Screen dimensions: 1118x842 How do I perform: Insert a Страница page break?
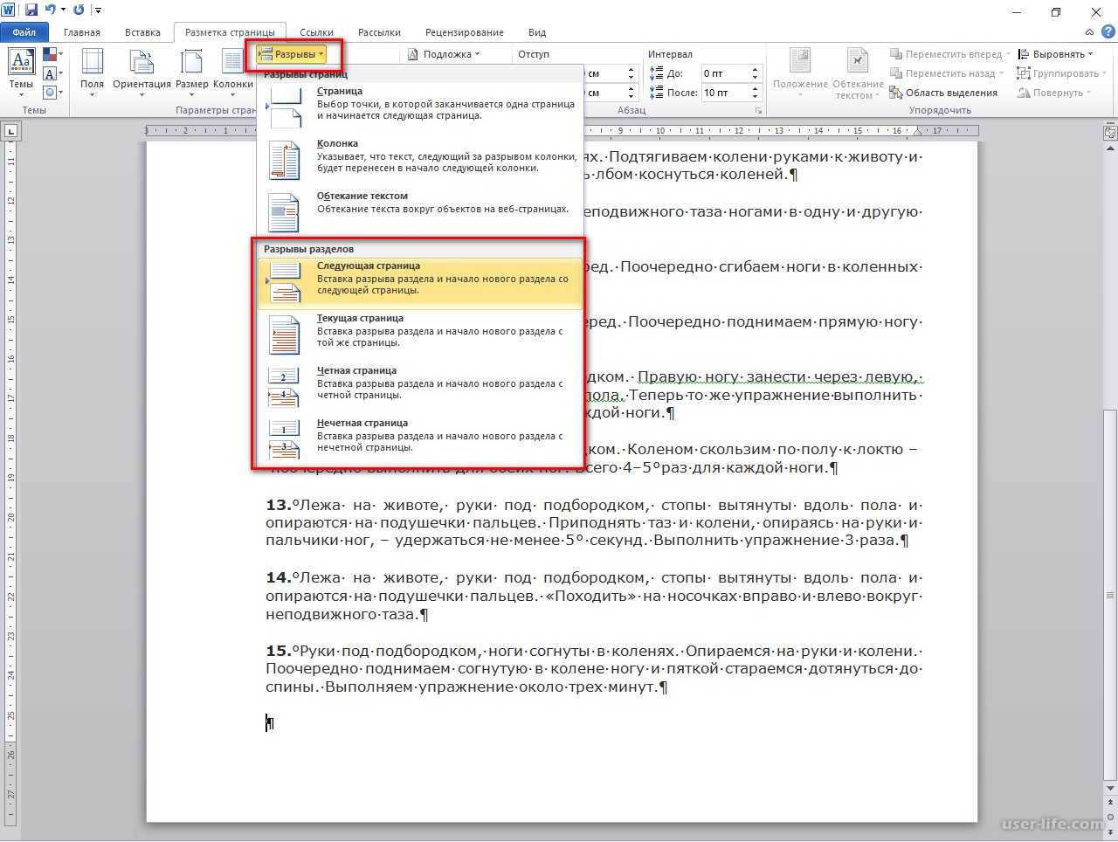[x=420, y=107]
